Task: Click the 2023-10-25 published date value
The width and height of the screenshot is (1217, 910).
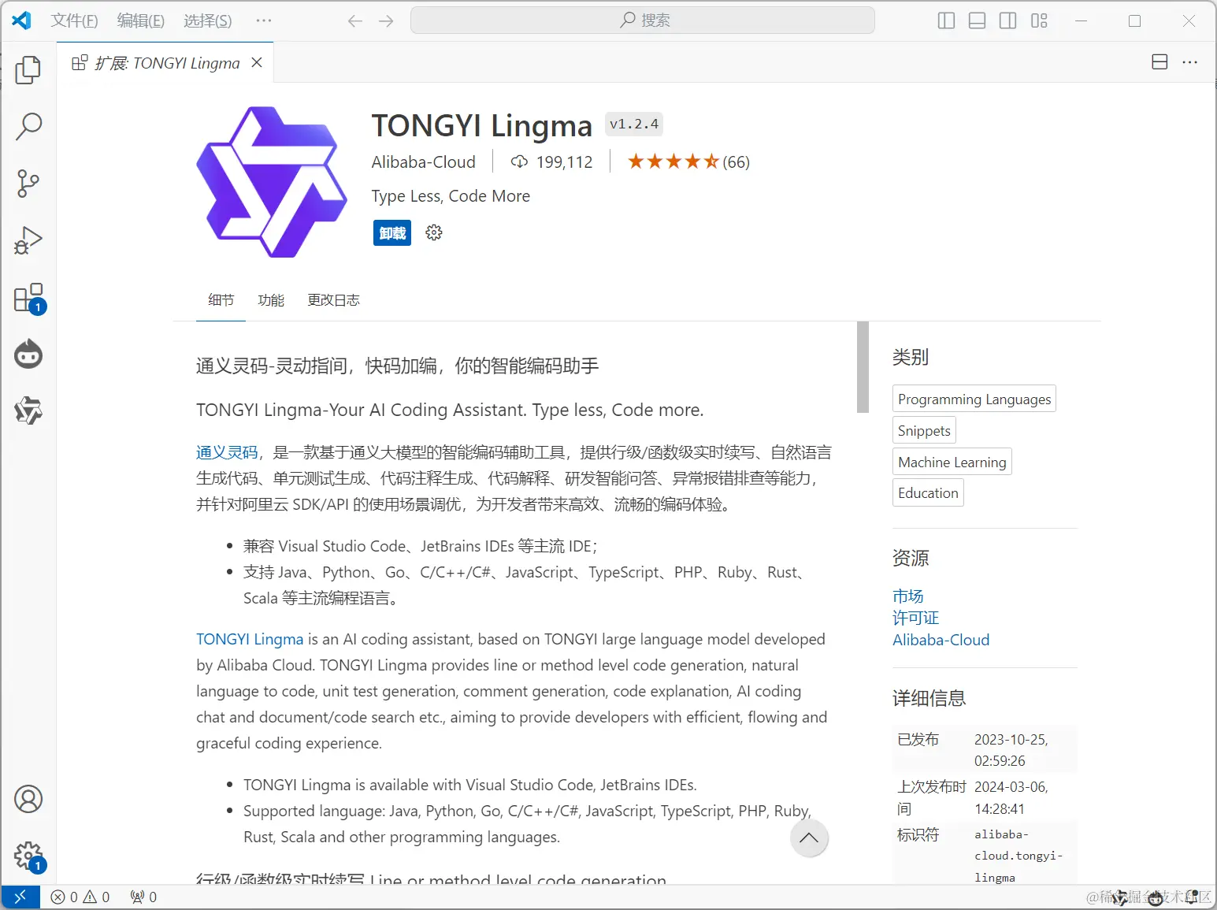Action: pyautogui.click(x=1011, y=750)
